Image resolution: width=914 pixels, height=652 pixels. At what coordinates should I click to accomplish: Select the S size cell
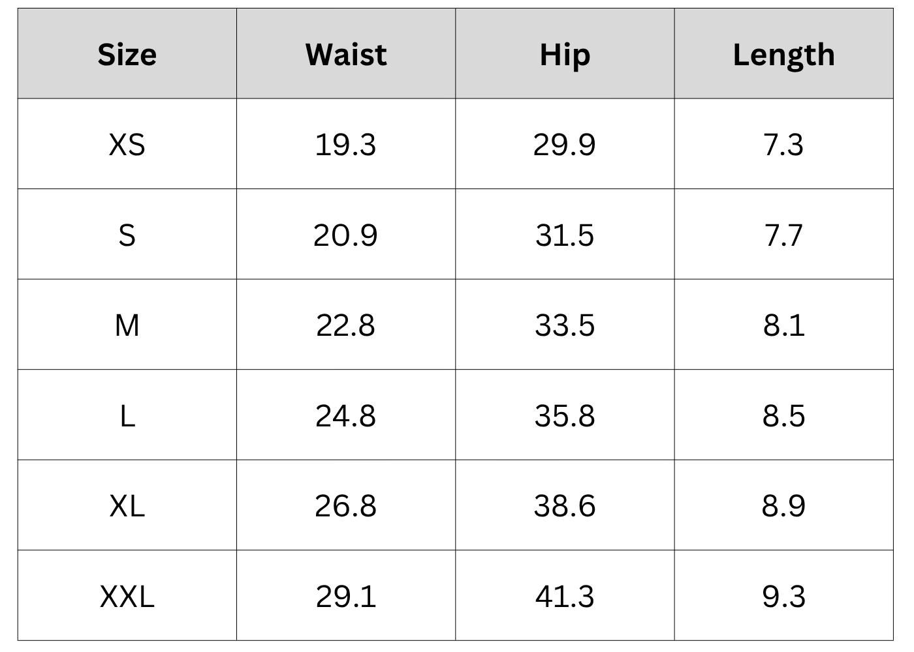(127, 235)
